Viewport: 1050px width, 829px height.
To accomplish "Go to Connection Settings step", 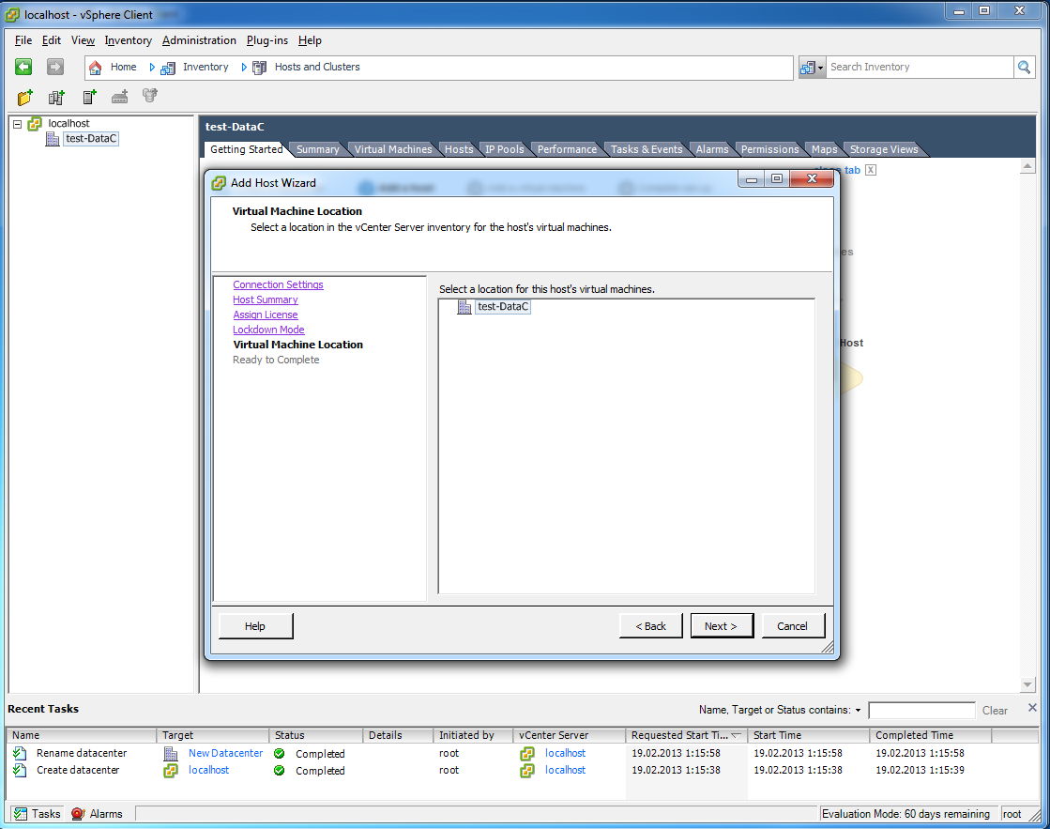I will 278,284.
